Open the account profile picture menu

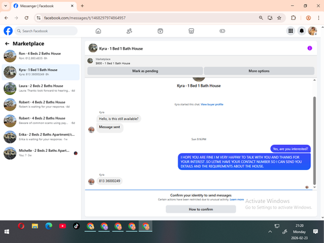(312, 31)
